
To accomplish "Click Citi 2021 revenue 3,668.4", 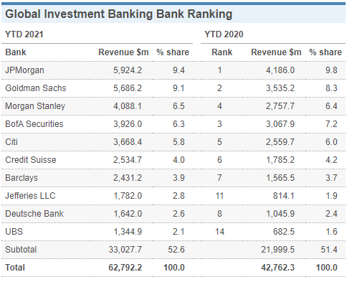I will [128, 142].
